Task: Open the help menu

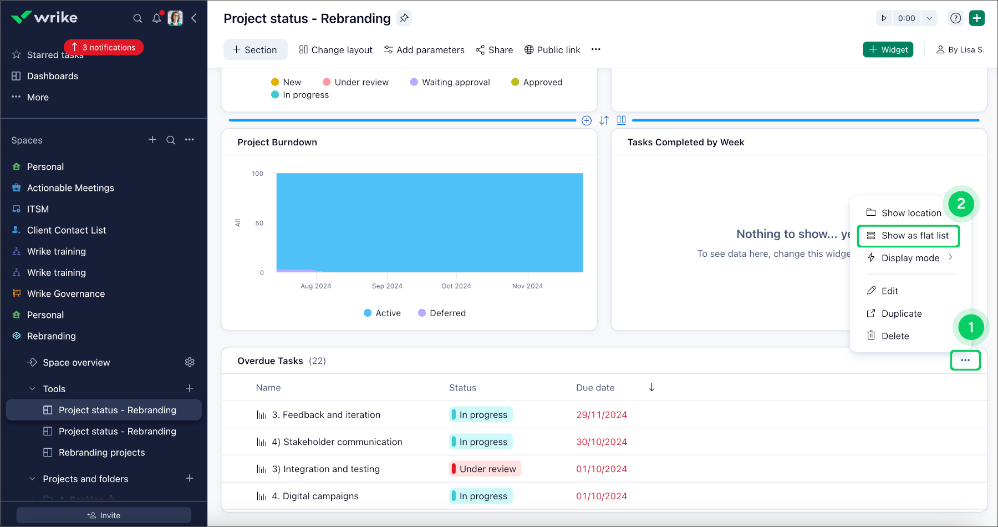Action: 955,18
